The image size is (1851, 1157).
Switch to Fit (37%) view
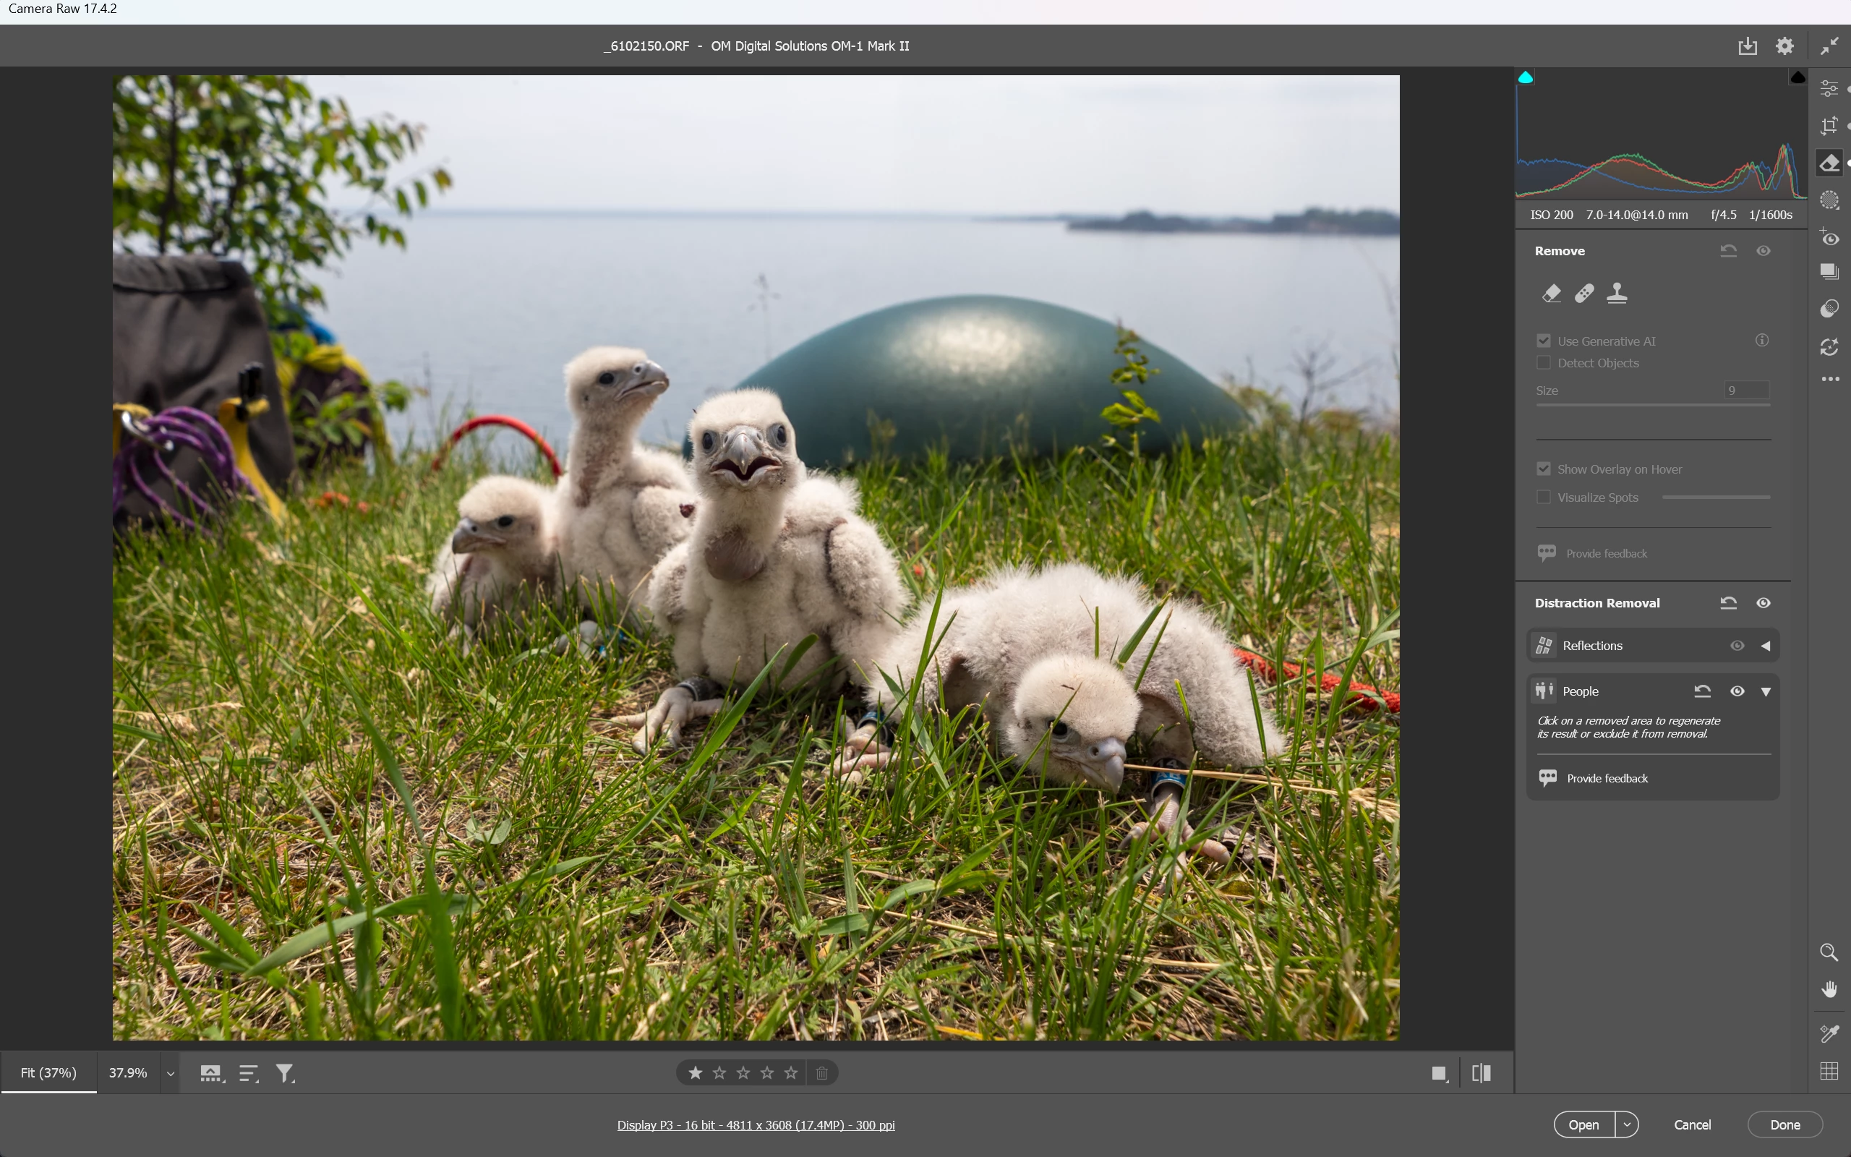tap(49, 1073)
